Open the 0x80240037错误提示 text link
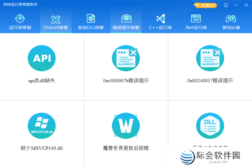This screenshot has height=168, width=252. point(210,81)
